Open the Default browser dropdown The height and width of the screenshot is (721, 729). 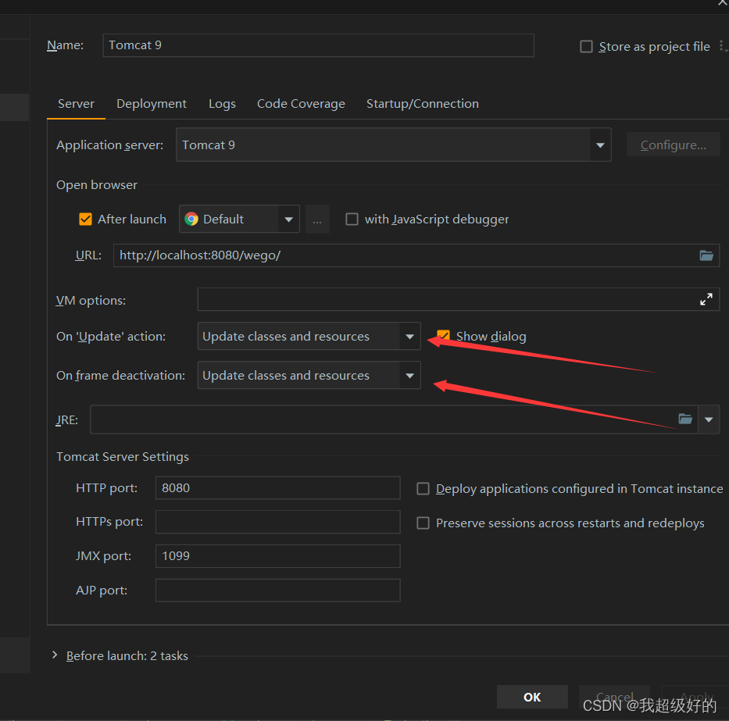tap(239, 219)
